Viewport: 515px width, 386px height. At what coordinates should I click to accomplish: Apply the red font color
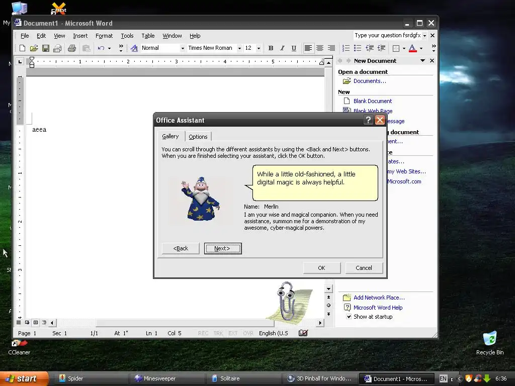[412, 48]
